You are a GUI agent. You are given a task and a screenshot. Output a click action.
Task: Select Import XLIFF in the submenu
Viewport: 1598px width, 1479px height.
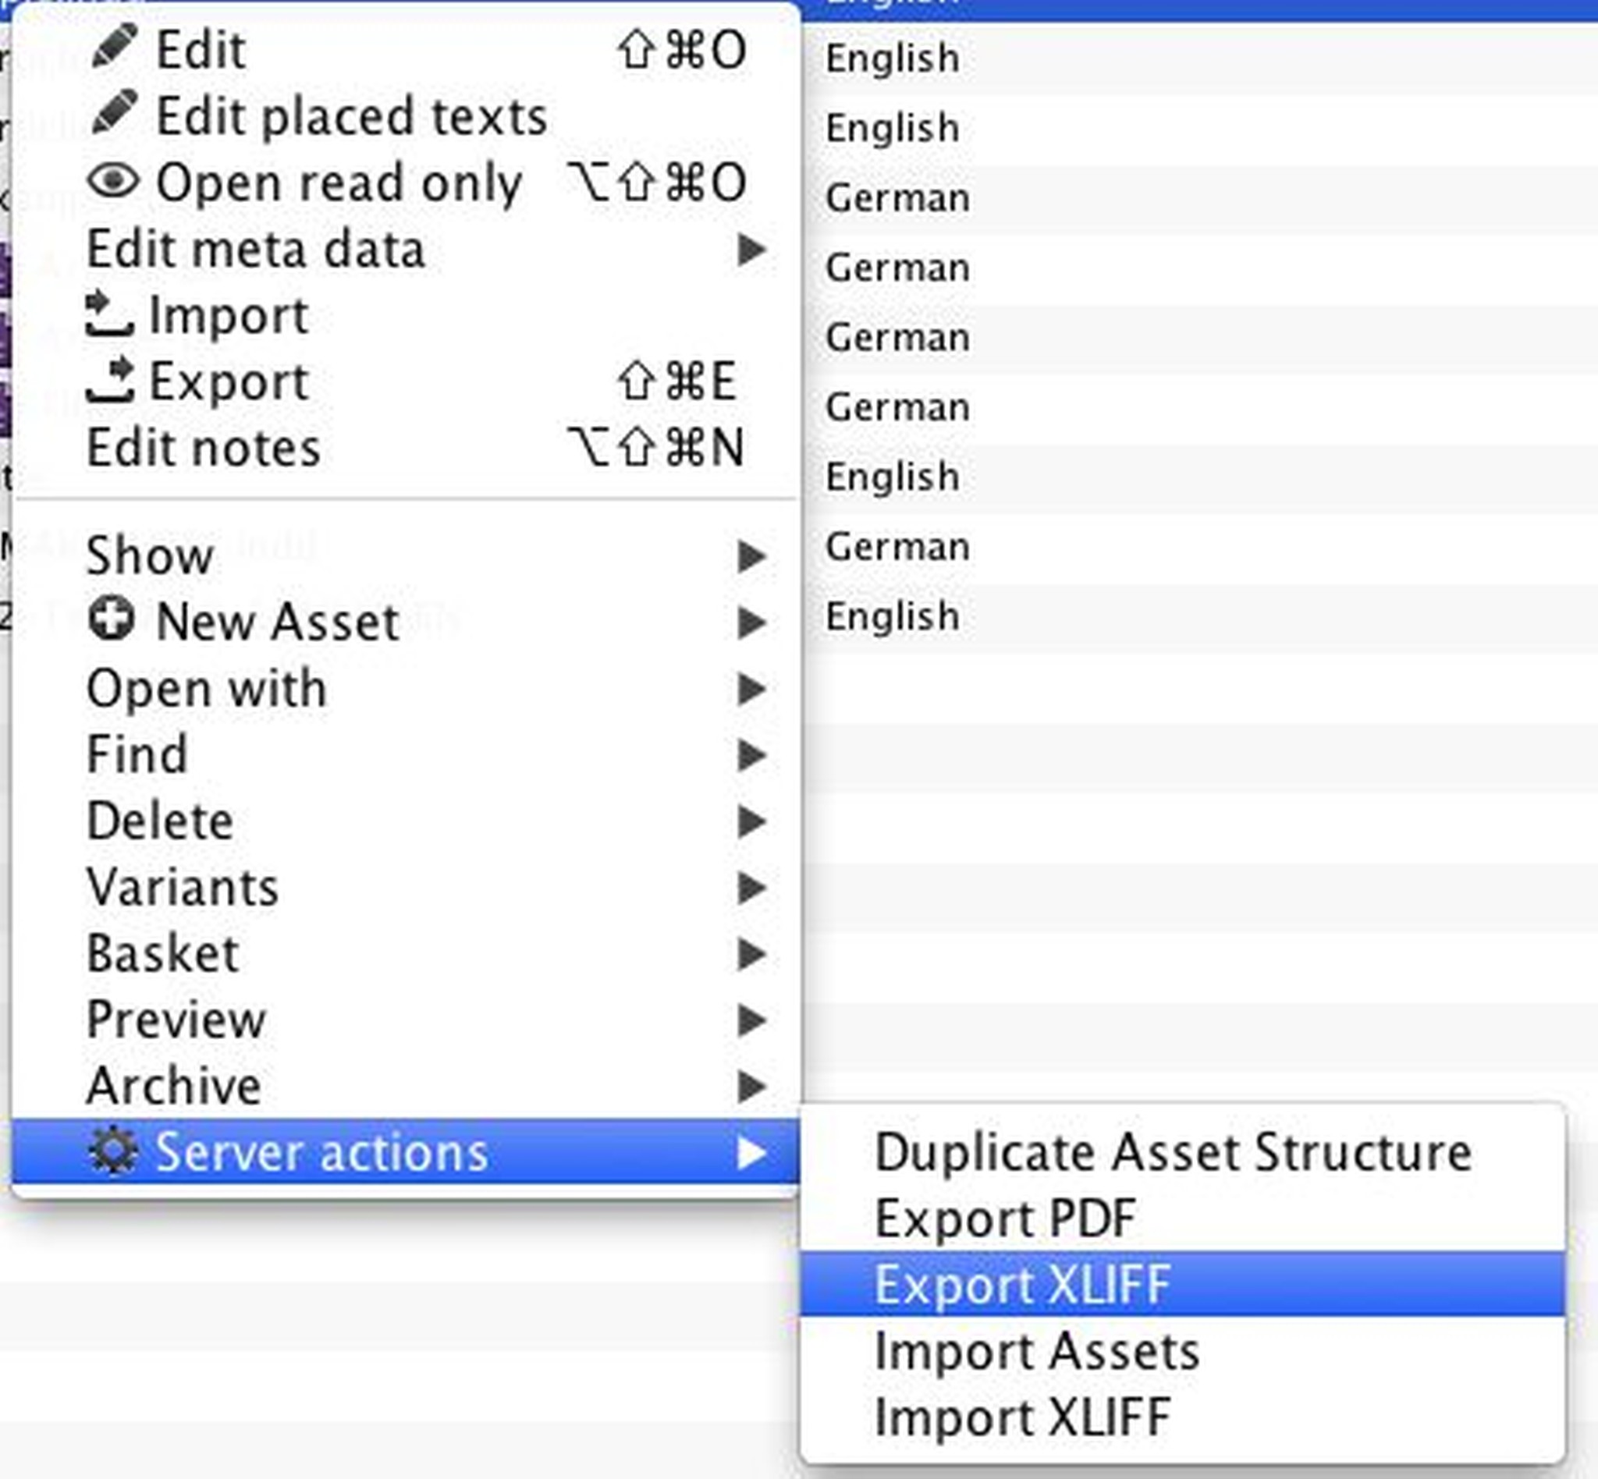[x=1022, y=1417]
